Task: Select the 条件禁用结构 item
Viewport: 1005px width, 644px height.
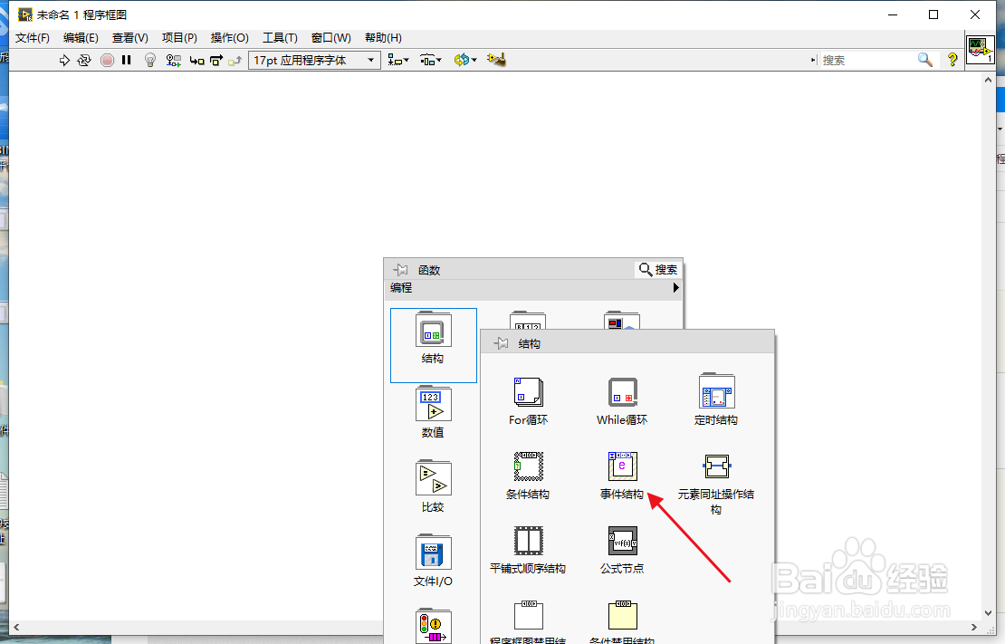Action: coord(622,622)
